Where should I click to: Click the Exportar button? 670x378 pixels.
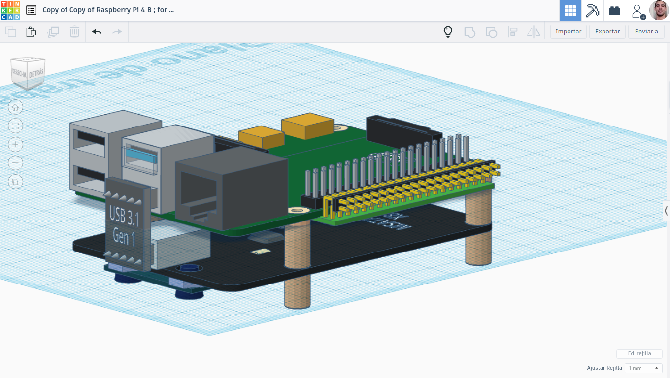click(x=607, y=31)
